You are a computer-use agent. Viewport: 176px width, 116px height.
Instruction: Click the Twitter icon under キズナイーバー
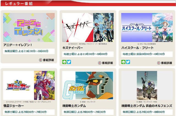69,62
